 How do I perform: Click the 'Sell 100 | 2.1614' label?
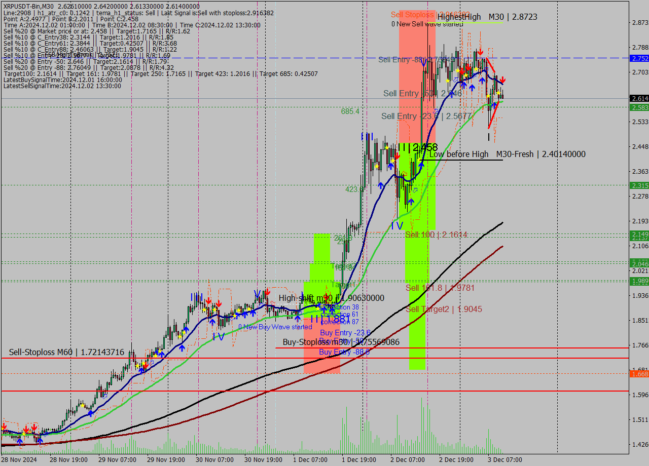(x=437, y=235)
